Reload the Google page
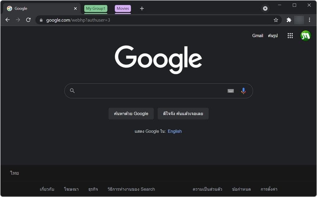 [28, 20]
